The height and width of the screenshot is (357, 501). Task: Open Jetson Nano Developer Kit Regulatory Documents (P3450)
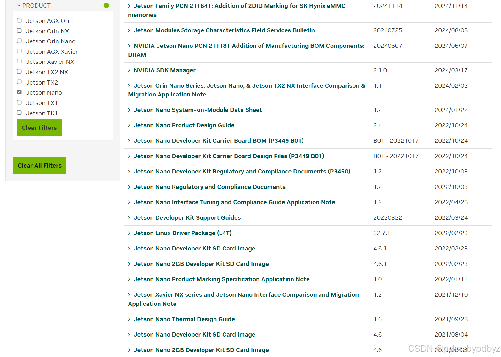click(242, 171)
